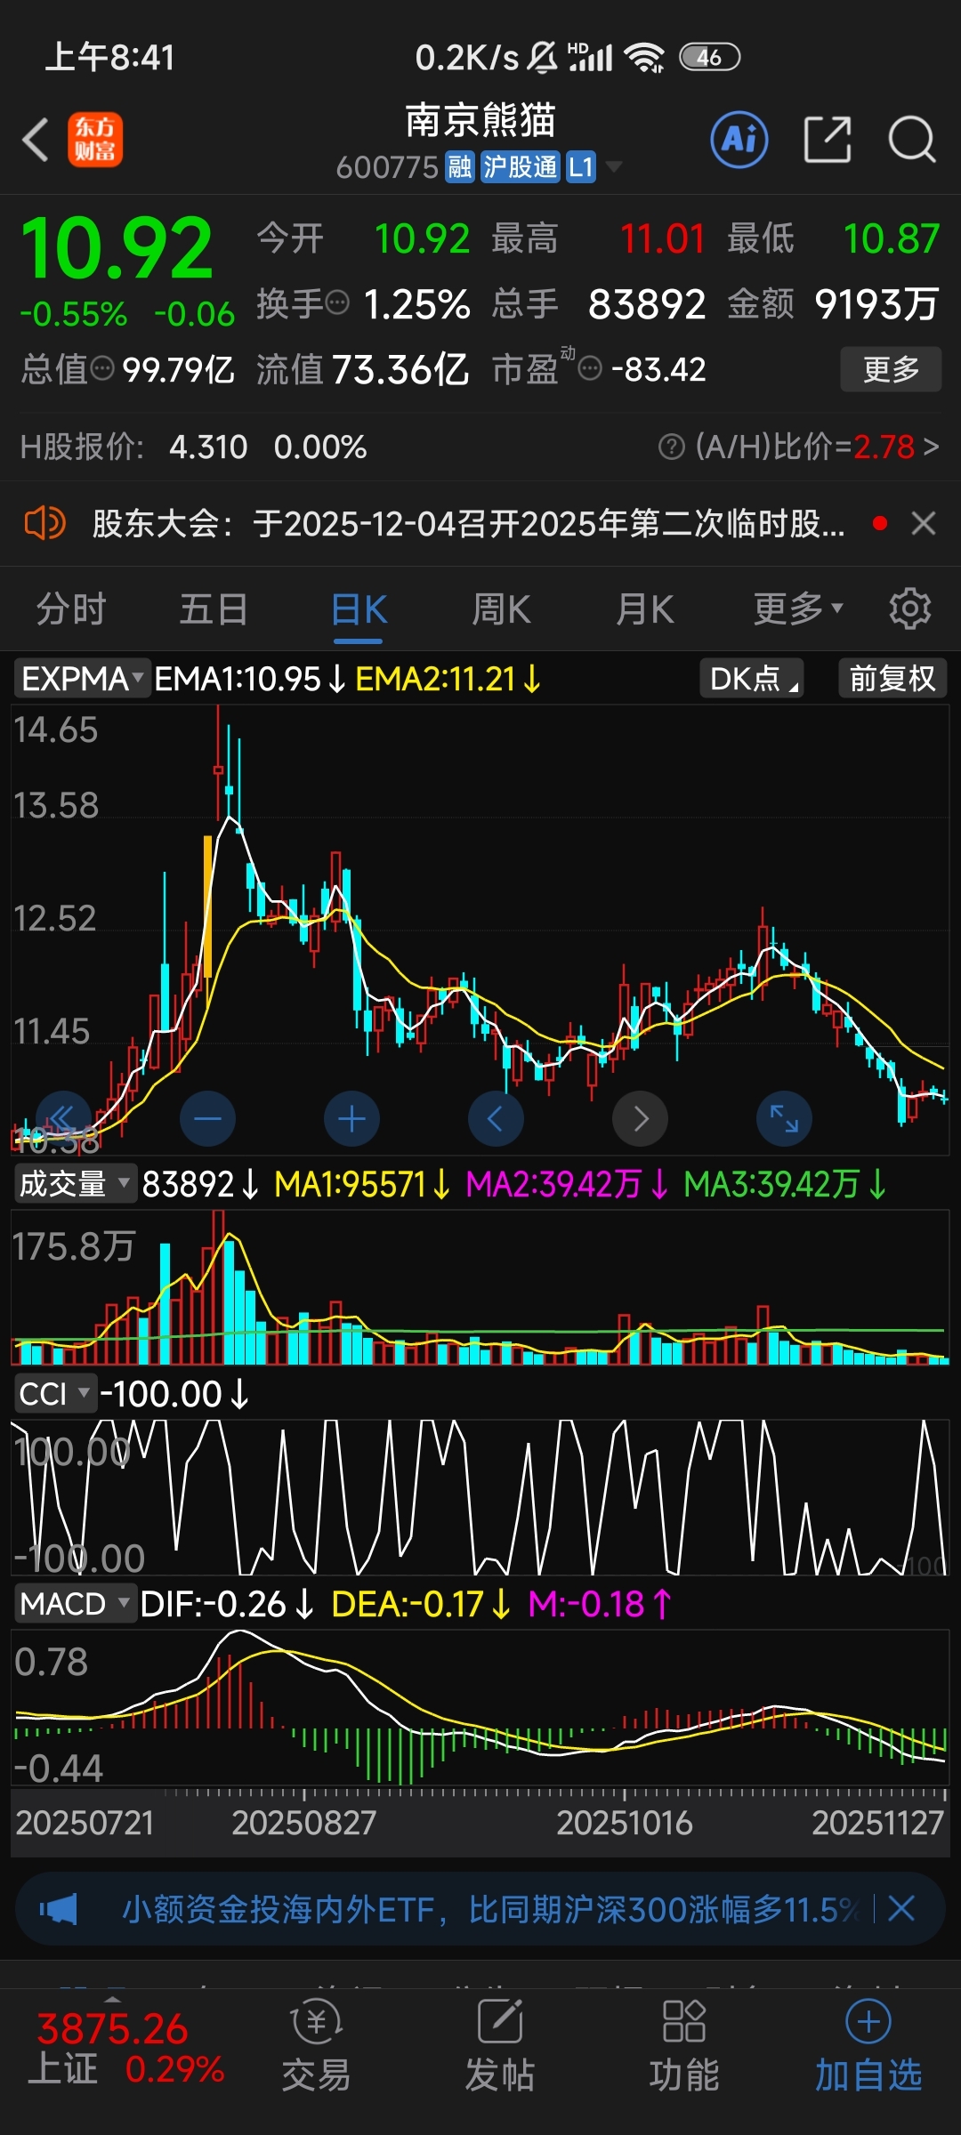Open chart settings gear icon
Image resolution: width=961 pixels, height=2135 pixels.
pyautogui.click(x=909, y=608)
